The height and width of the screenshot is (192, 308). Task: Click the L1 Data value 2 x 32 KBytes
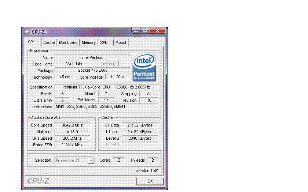(x=140, y=125)
